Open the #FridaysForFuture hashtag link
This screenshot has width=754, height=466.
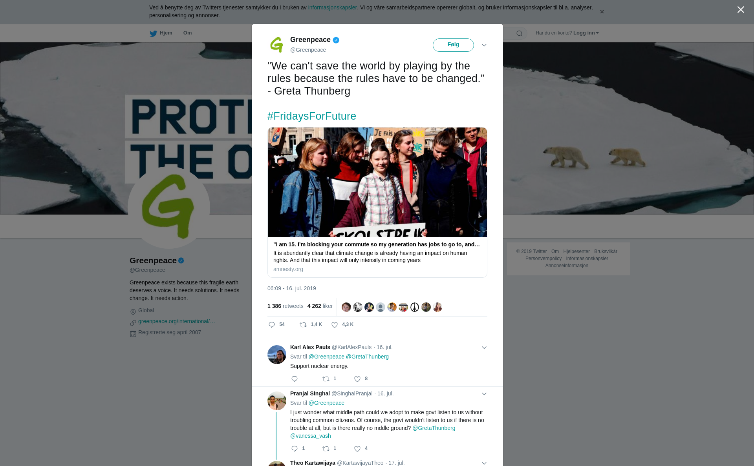[312, 116]
